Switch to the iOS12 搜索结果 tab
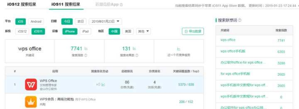 pos(21,5)
